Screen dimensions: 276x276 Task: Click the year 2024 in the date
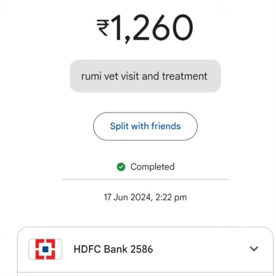[x=141, y=197]
